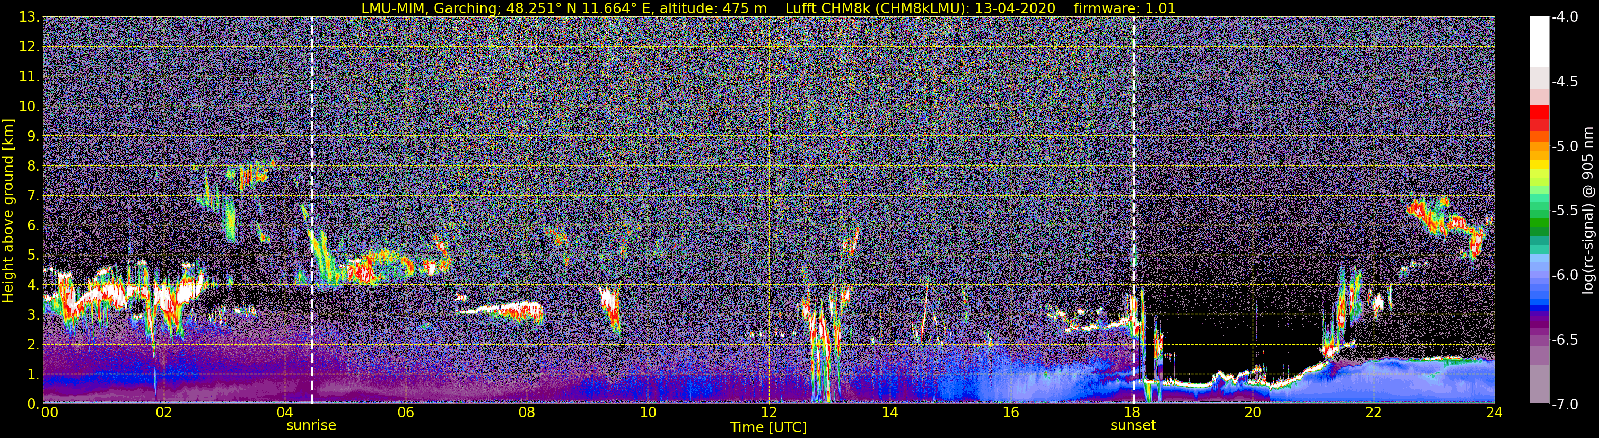This screenshot has height=438, width=1599.
Task: Click height axis tick label '4.'
Action: point(33,285)
